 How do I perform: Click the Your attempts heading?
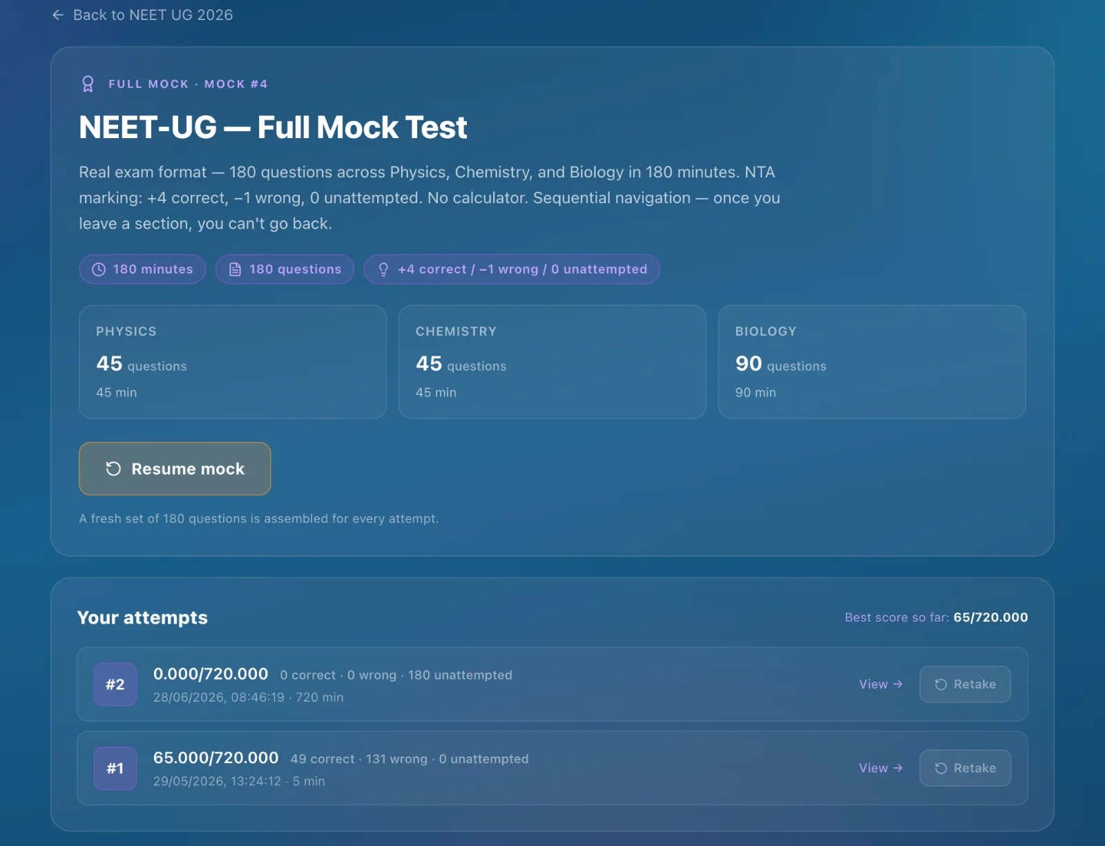[x=142, y=617]
